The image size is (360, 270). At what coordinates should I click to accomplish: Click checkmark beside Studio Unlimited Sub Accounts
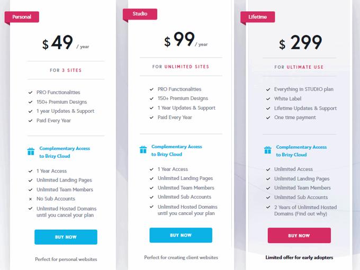(x=152, y=197)
